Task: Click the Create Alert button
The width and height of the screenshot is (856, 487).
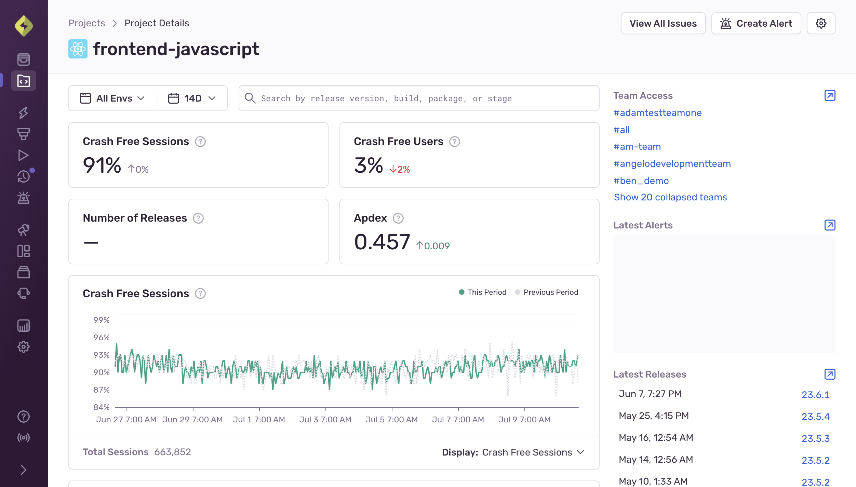Action: 756,23
